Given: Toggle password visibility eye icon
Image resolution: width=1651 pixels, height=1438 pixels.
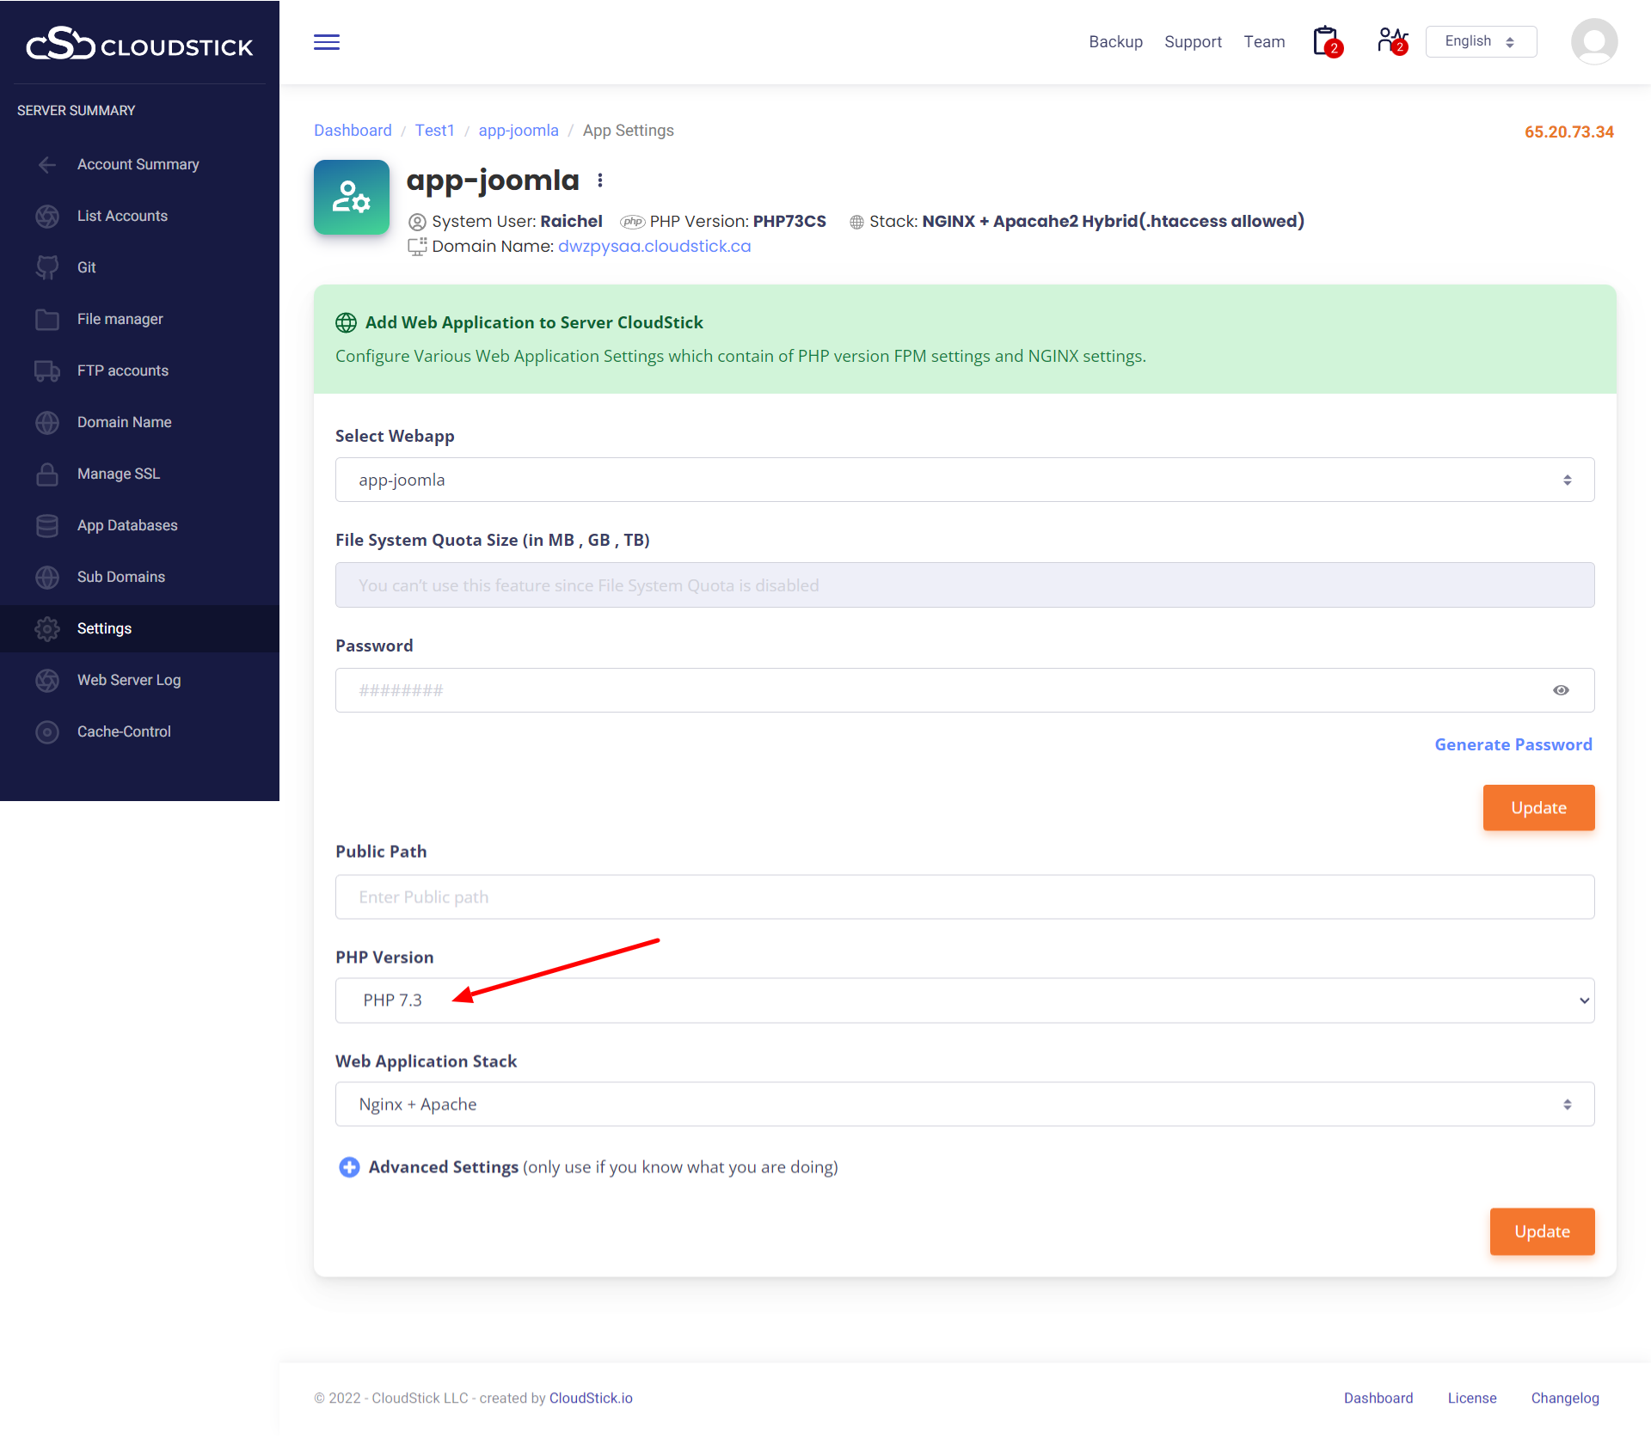Looking at the screenshot, I should (1561, 690).
